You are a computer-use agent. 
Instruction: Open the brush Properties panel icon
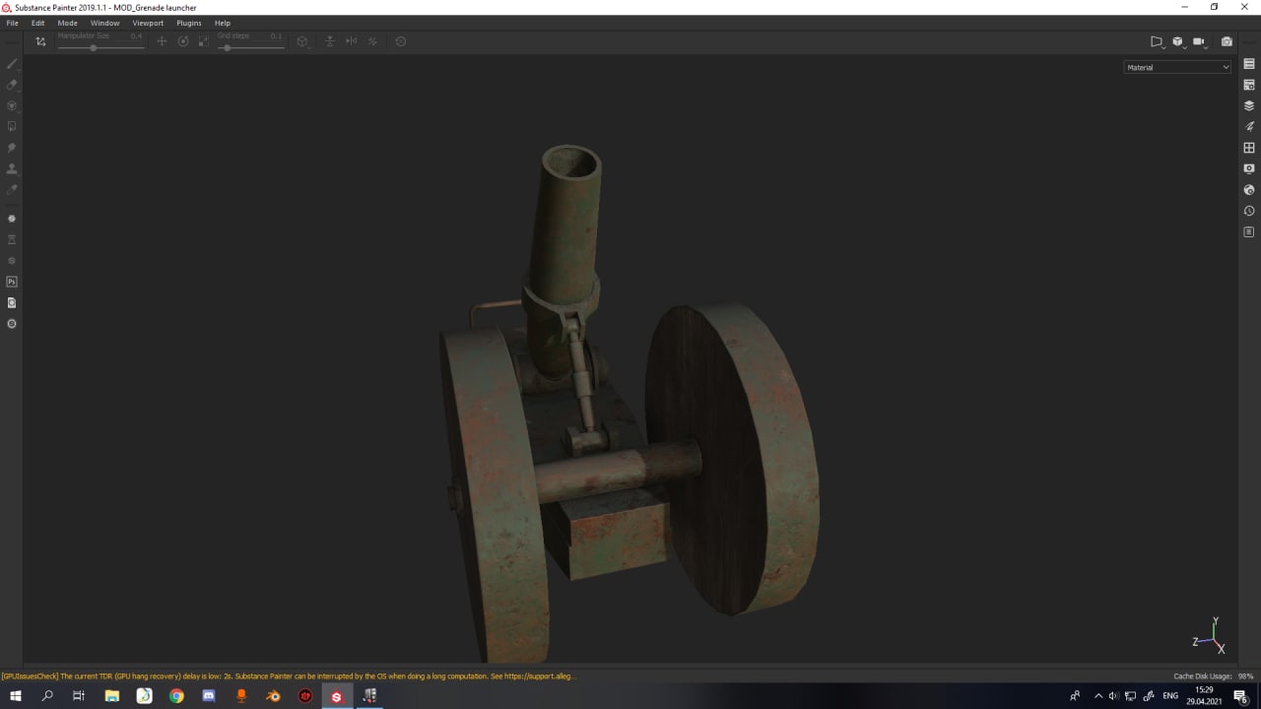(x=1249, y=126)
